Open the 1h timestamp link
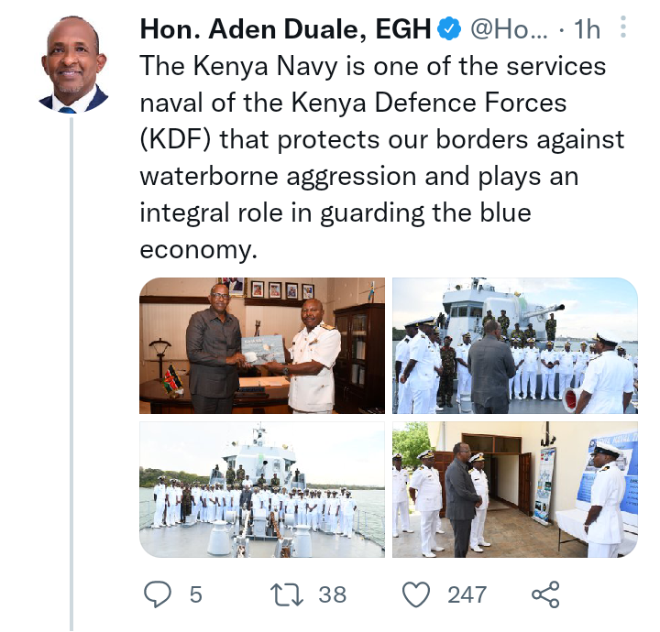660x632 pixels. [x=587, y=29]
